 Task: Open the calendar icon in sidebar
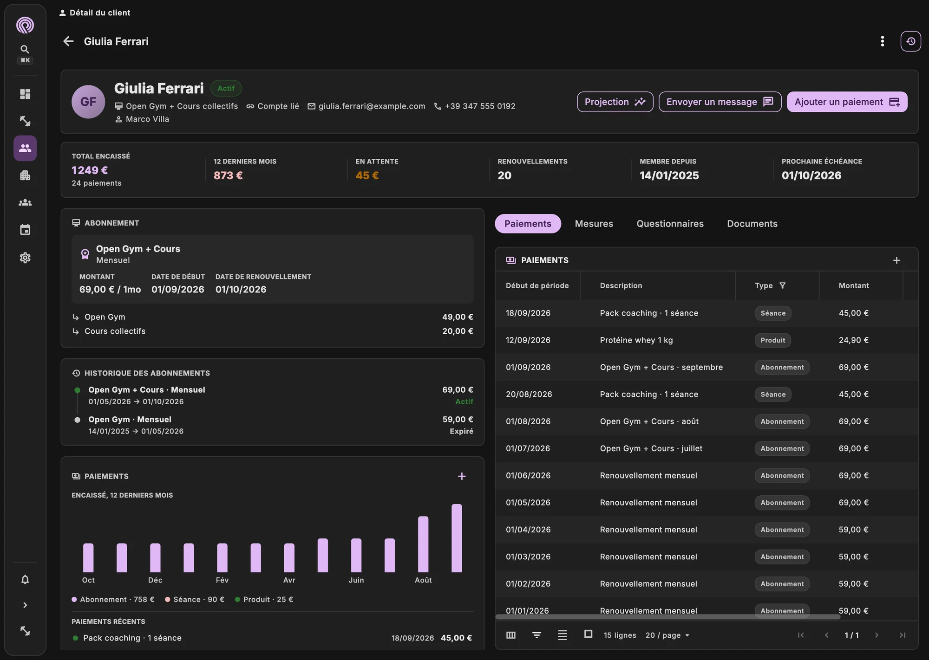tap(25, 230)
